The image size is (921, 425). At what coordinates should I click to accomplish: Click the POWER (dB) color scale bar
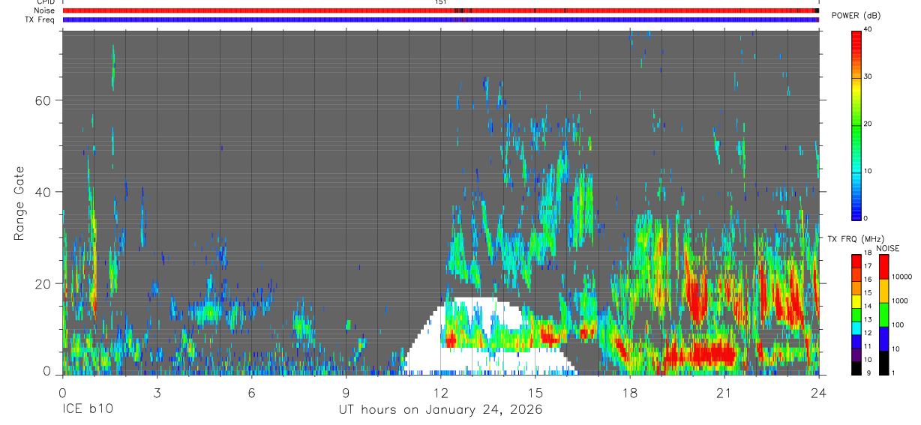[856, 124]
